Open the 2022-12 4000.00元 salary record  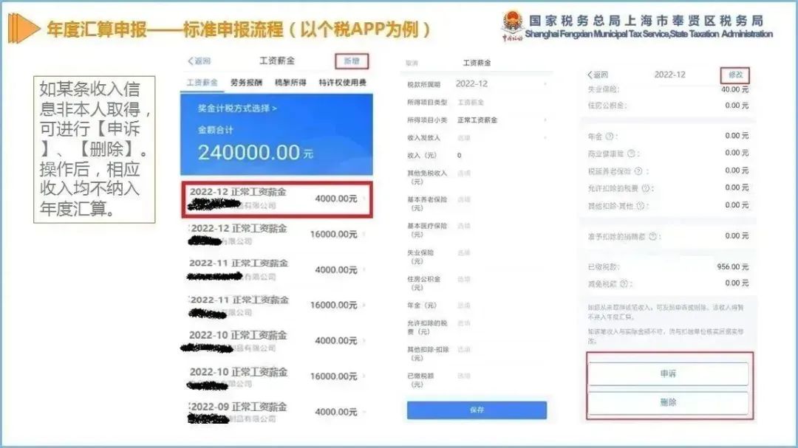click(277, 199)
